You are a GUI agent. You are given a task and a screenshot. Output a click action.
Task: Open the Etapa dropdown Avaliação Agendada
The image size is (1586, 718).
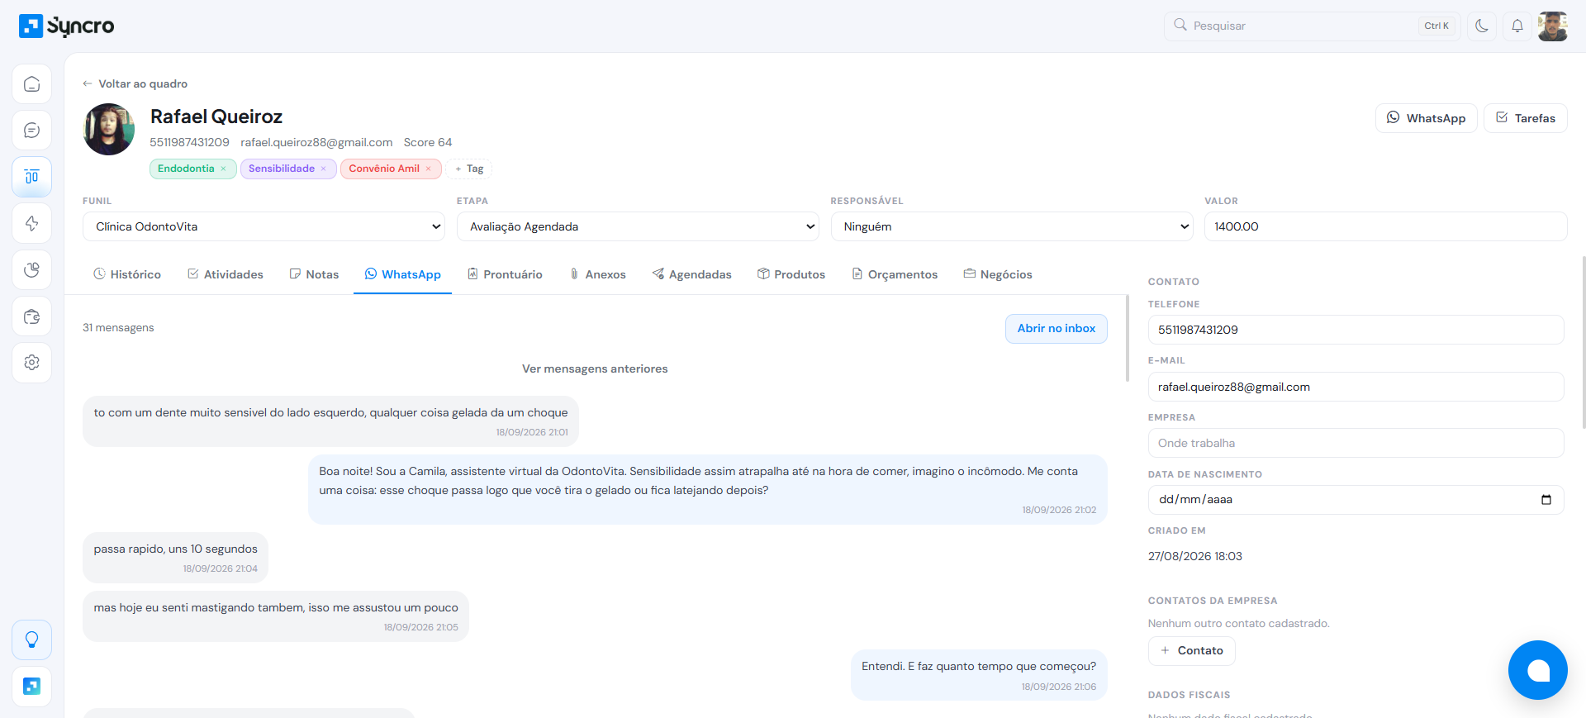pyautogui.click(x=638, y=226)
